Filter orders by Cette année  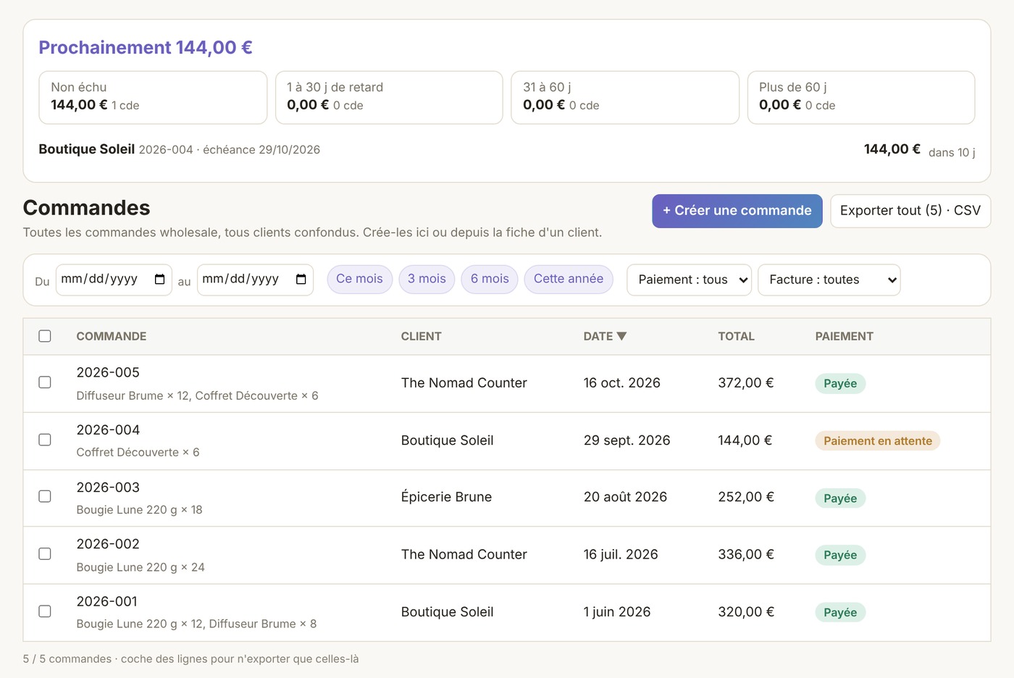pyautogui.click(x=569, y=279)
